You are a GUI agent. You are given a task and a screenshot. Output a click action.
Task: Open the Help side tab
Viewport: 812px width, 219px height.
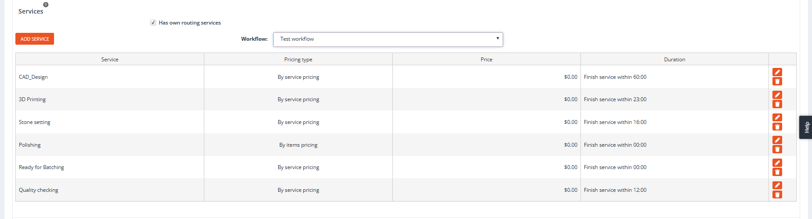pos(806,127)
